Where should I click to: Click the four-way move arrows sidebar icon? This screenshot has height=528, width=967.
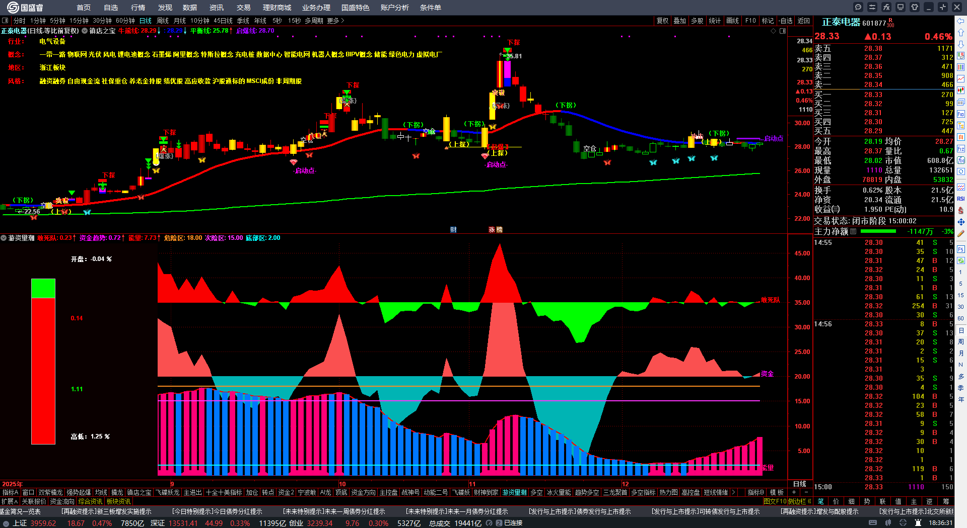tap(961, 222)
